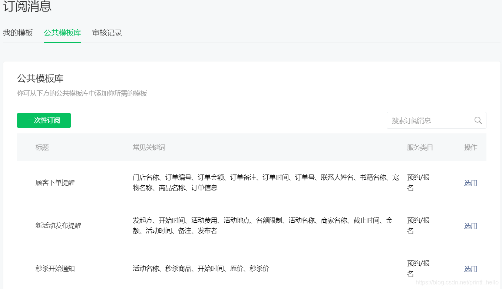
Task: Click the 新活动发布提醒 title text
Action: [58, 226]
